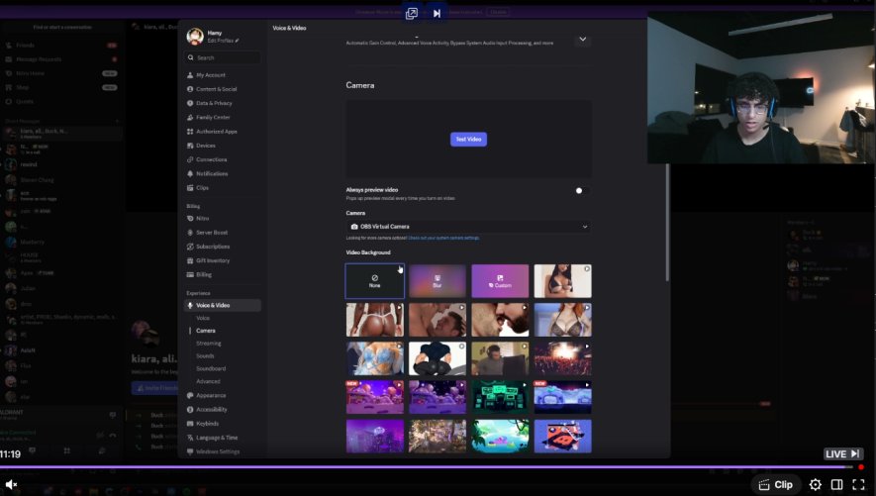This screenshot has width=876, height=496.
Task: Click the My Account icon in settings sidebar
Action: [x=190, y=75]
